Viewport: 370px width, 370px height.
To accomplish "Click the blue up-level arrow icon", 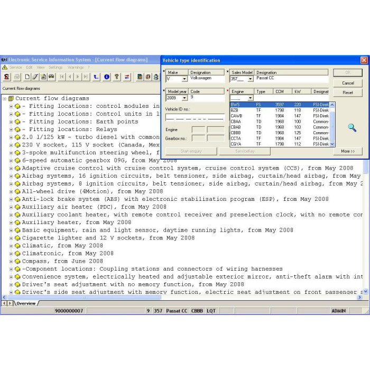I will [x=96, y=77].
